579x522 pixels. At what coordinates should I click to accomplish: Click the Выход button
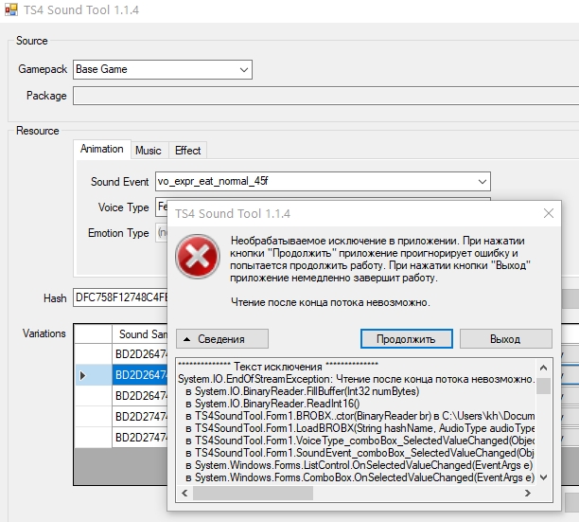click(x=505, y=339)
